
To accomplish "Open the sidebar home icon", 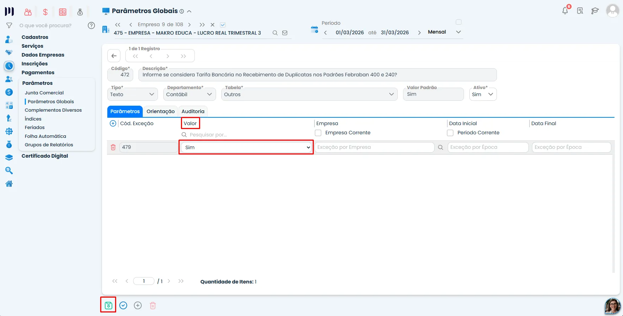I will pos(9,183).
